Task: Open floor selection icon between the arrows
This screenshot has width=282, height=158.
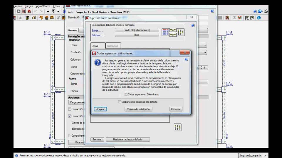Action: (53, 11)
